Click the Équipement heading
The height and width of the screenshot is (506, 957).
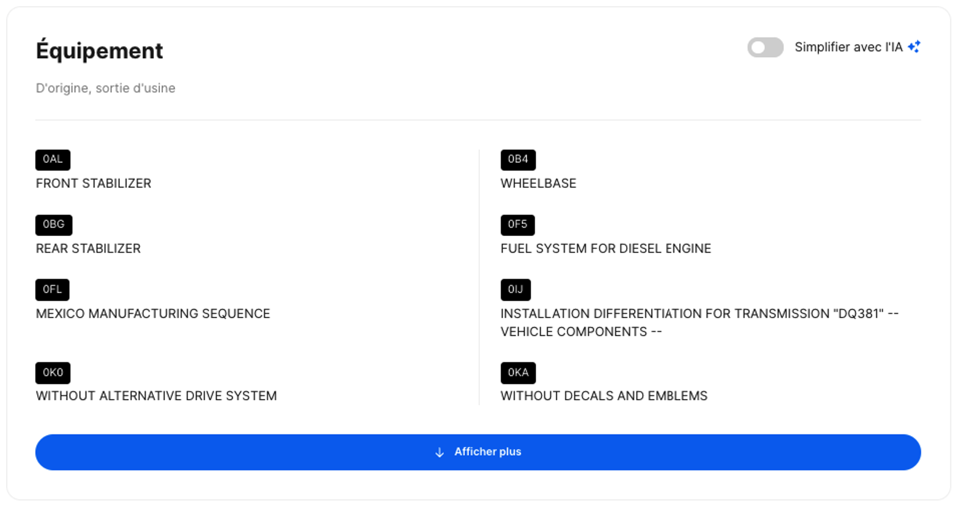tap(99, 50)
